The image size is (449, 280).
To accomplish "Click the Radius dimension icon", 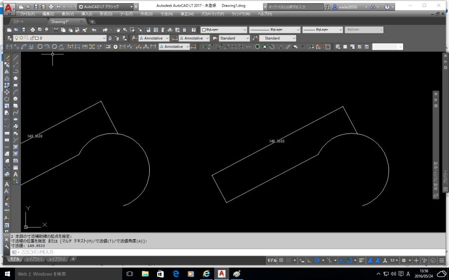I will click(x=40, y=47).
